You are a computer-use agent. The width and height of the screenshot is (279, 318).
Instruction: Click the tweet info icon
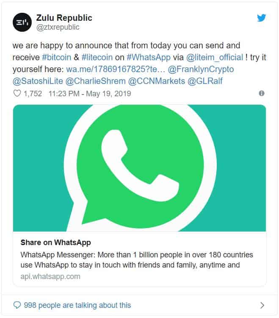click(x=262, y=93)
